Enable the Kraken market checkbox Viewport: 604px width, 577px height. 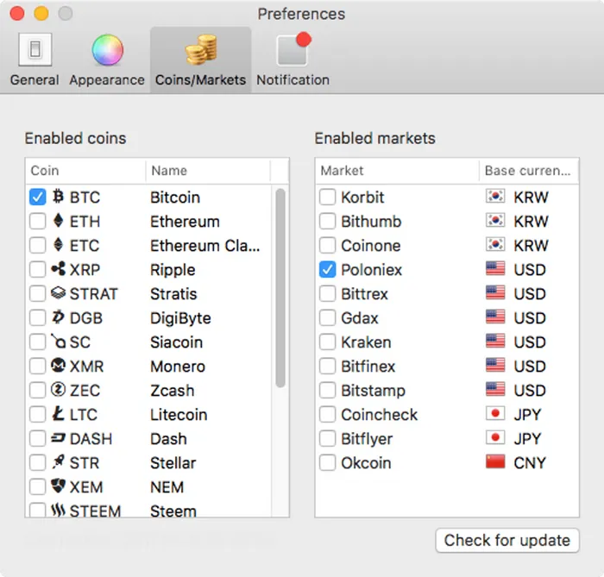(x=328, y=342)
